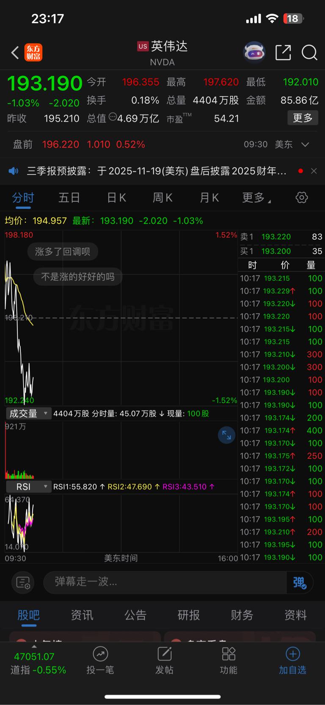Open the 公告 tab
The width and height of the screenshot is (325, 705).
point(135,615)
